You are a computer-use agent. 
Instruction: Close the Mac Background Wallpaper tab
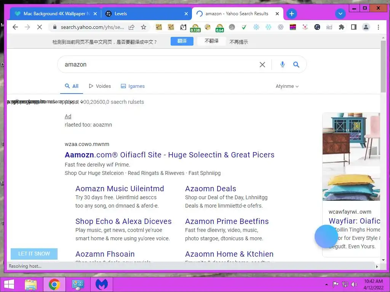pyautogui.click(x=95, y=14)
